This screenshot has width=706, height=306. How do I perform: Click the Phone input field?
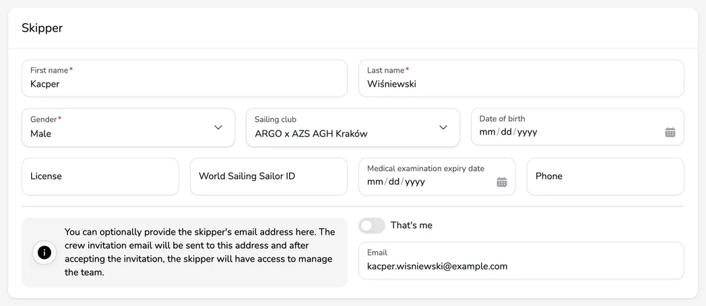606,176
